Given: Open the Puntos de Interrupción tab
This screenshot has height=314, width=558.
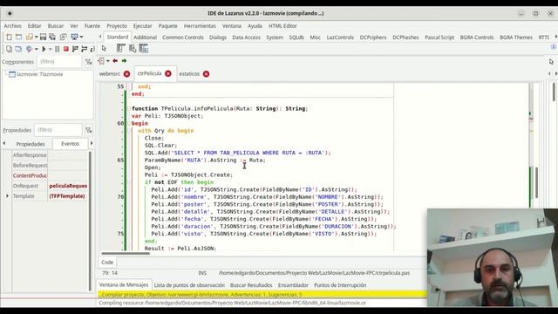Looking at the screenshot, I should click(340, 285).
